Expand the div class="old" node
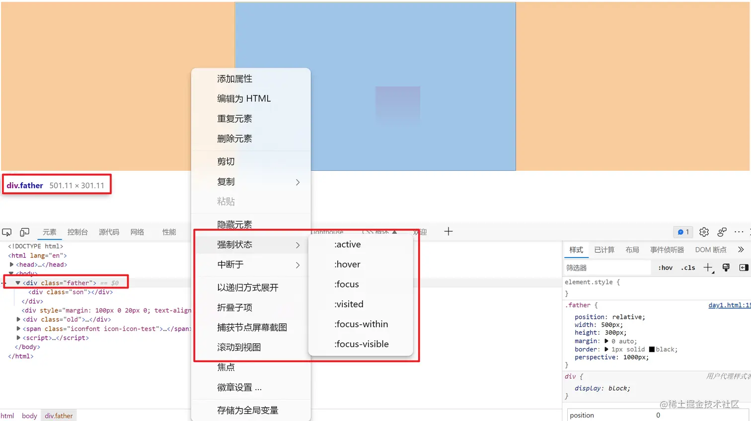This screenshot has width=751, height=421. (x=18, y=319)
